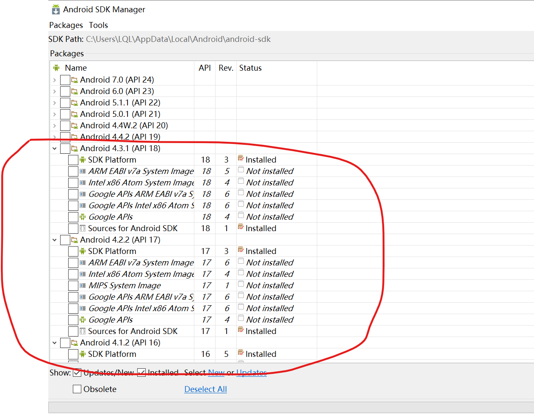The image size is (534, 414).
Task: Click the Google APIs ARM EABI v7a icon, API 18
Action: 83,194
